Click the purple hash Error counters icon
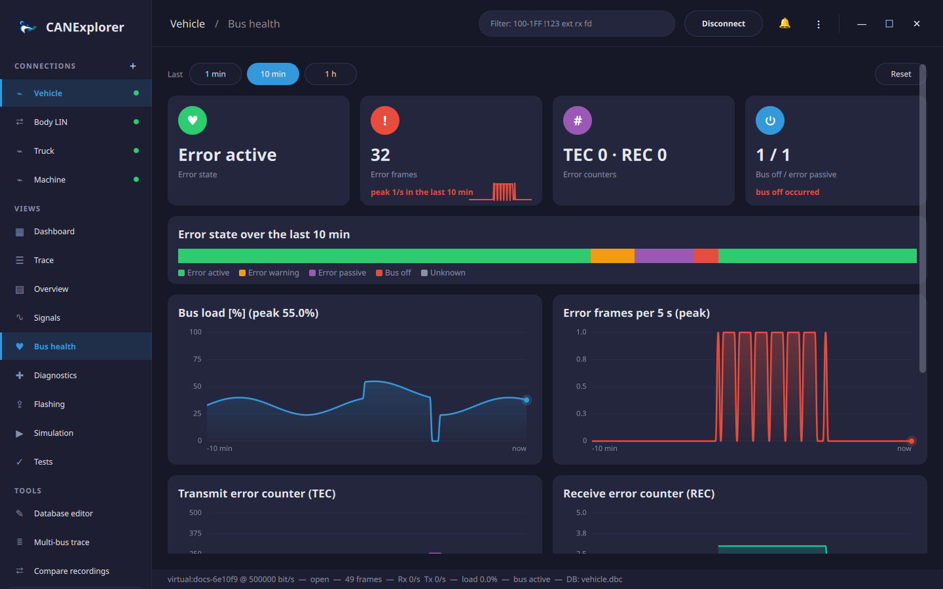The width and height of the screenshot is (943, 589). coord(578,120)
